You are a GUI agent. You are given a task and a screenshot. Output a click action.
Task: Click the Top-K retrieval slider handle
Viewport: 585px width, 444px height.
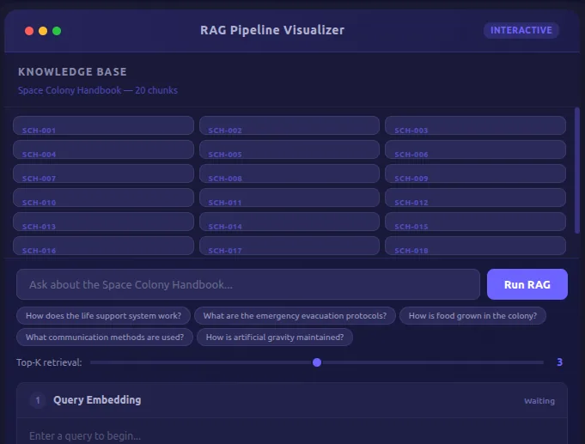coord(317,362)
